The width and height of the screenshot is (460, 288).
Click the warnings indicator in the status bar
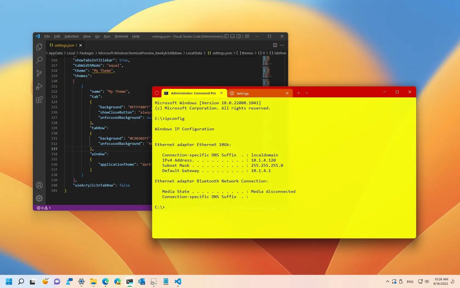tap(46, 208)
